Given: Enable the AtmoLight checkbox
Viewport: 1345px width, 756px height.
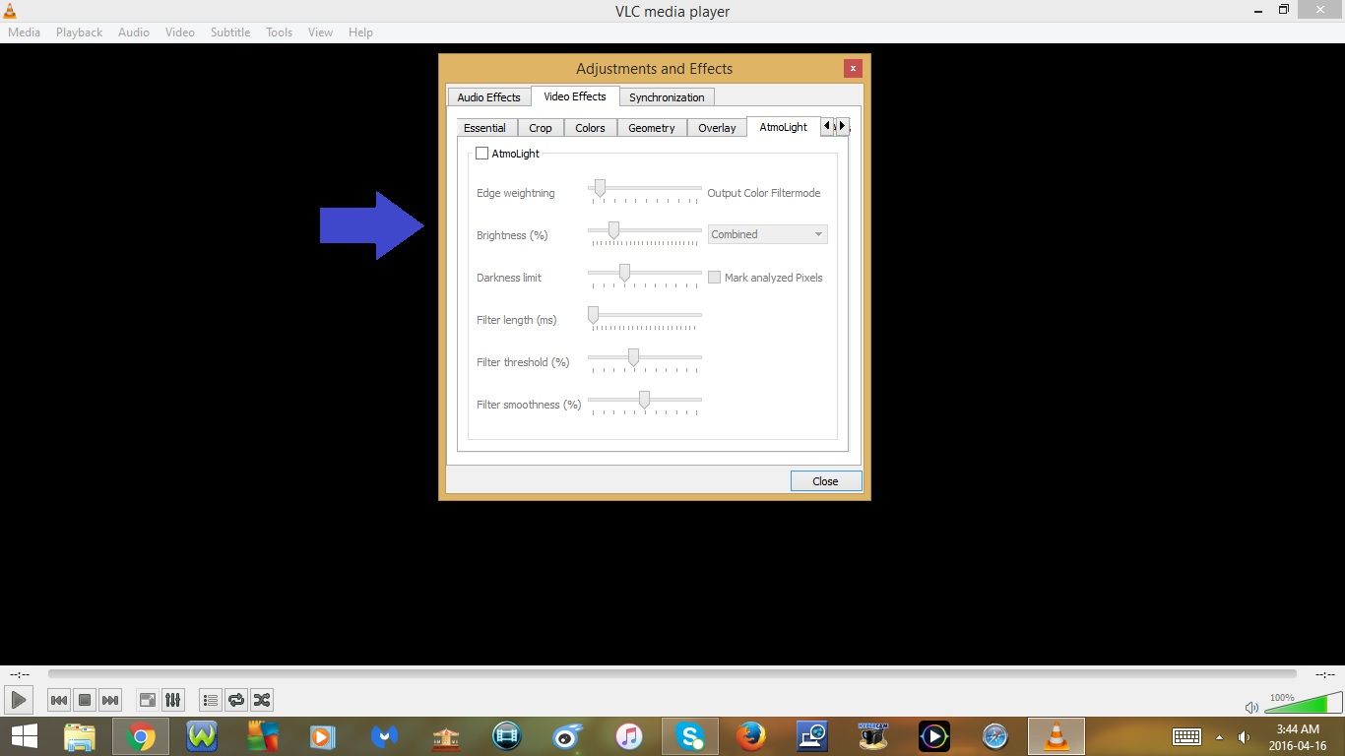Looking at the screenshot, I should pos(482,153).
